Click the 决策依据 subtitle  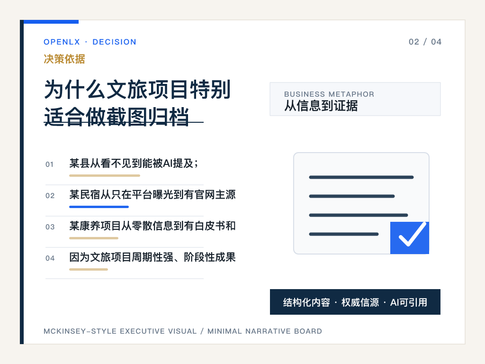(64, 59)
